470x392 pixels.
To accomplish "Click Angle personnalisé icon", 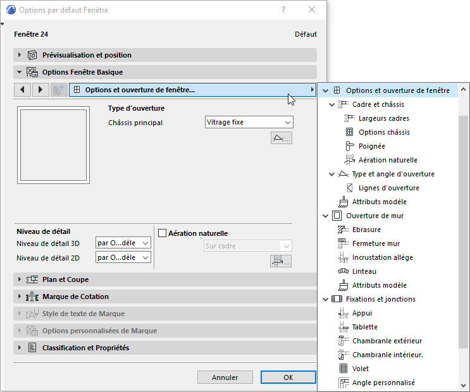I will coord(343,383).
